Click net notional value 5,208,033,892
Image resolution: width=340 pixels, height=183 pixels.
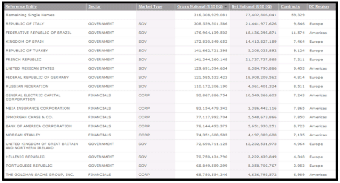click(262, 51)
